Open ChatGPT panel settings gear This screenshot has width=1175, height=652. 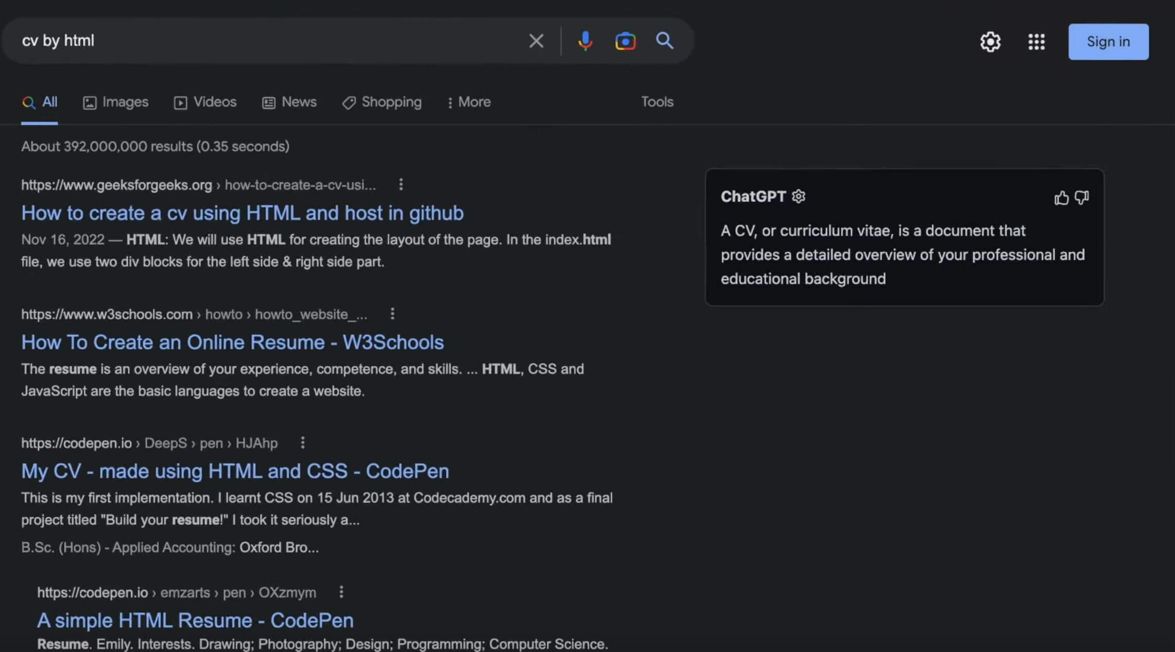click(x=798, y=196)
